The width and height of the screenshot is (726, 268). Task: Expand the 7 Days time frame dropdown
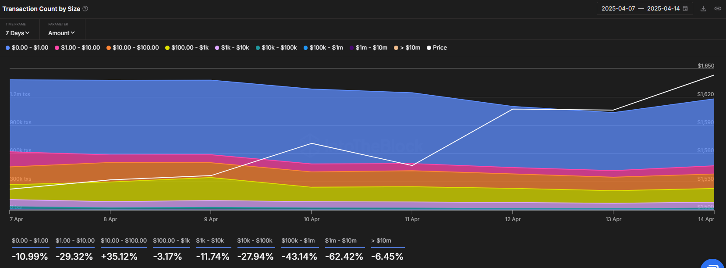coord(18,33)
